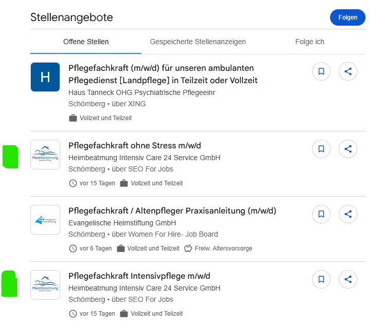
Task: Open Pflegefachkraft Intensivpflege m/w/d title
Action: point(139,276)
